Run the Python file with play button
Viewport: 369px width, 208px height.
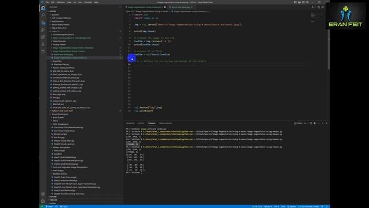pos(312,8)
